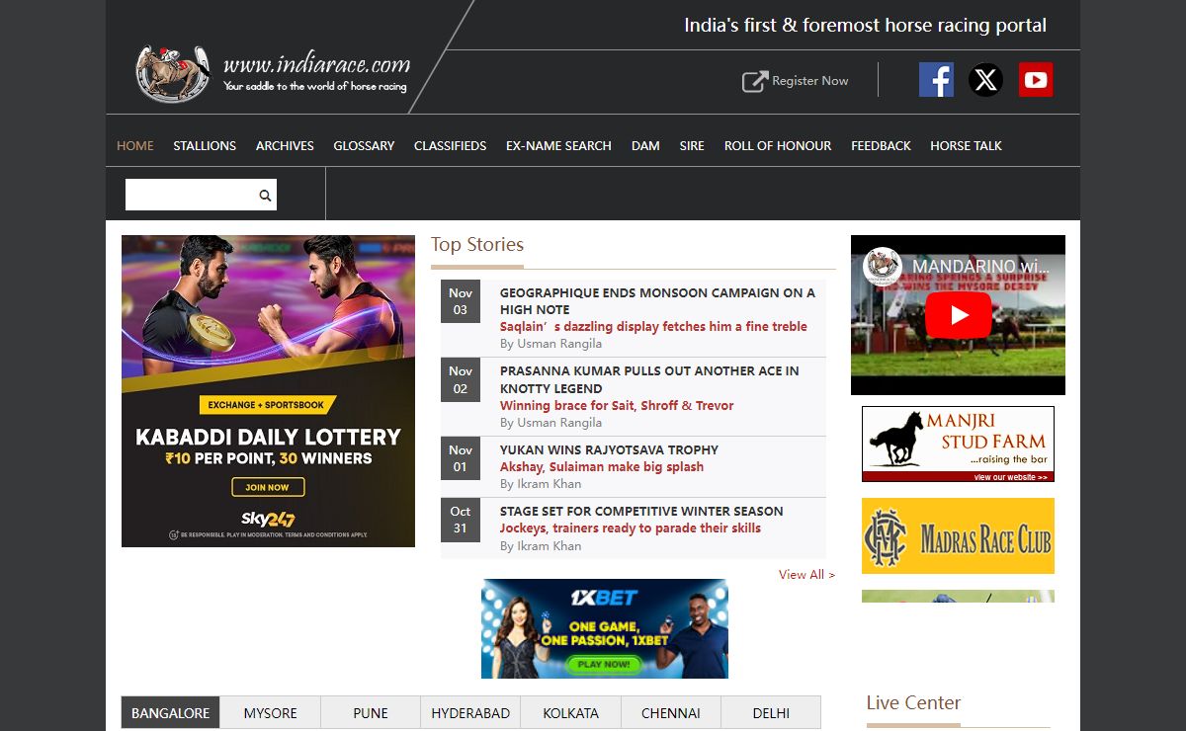This screenshot has width=1186, height=731.
Task: Open the X (Twitter) icon
Action: [985, 79]
